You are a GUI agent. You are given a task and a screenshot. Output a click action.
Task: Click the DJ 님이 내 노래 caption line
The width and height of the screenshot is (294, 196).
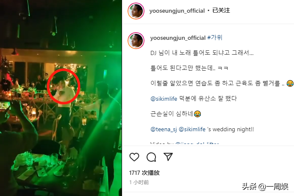click(202, 53)
